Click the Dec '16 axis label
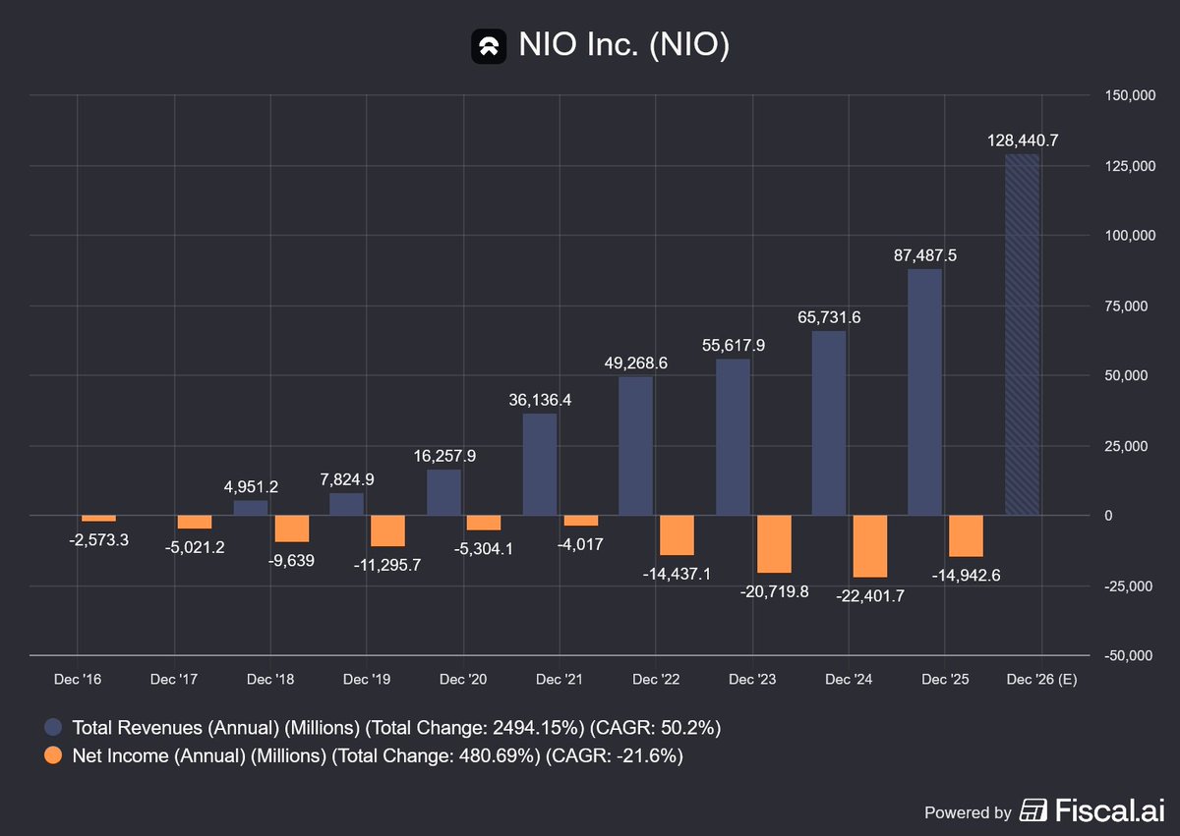 (x=78, y=679)
